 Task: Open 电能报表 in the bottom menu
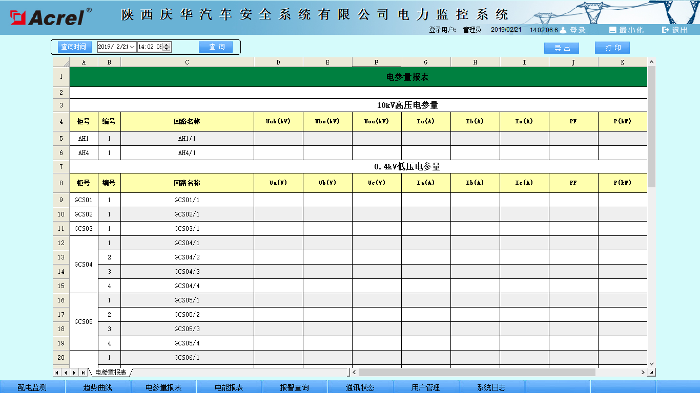point(229,387)
